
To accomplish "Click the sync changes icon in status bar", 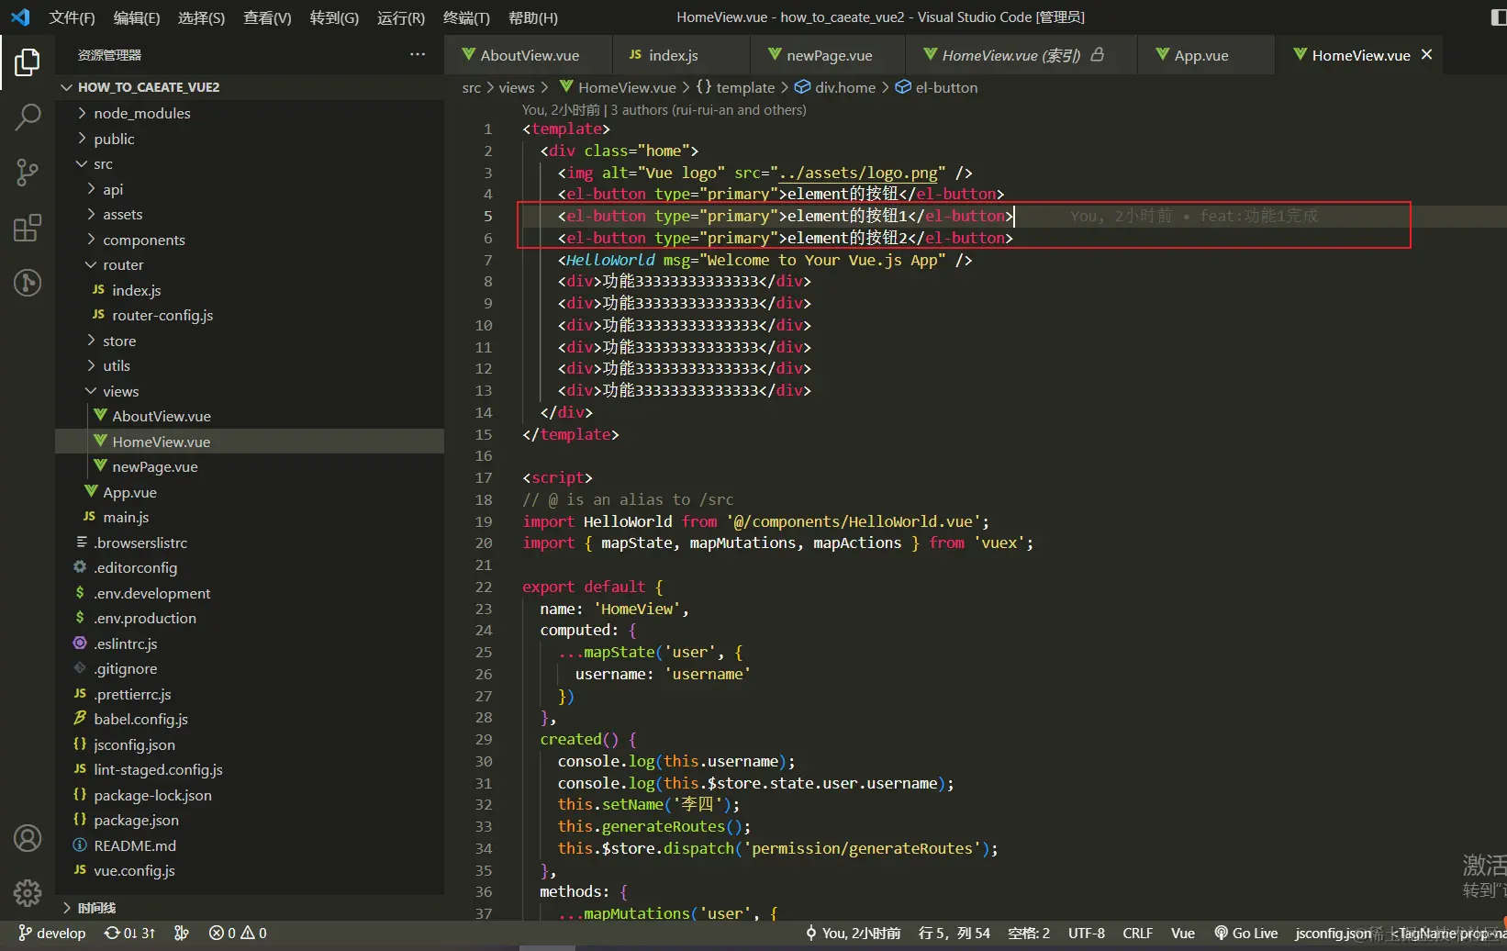I will click(129, 934).
